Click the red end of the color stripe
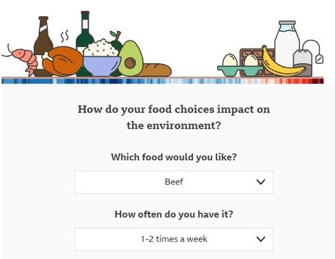 tap(316, 81)
